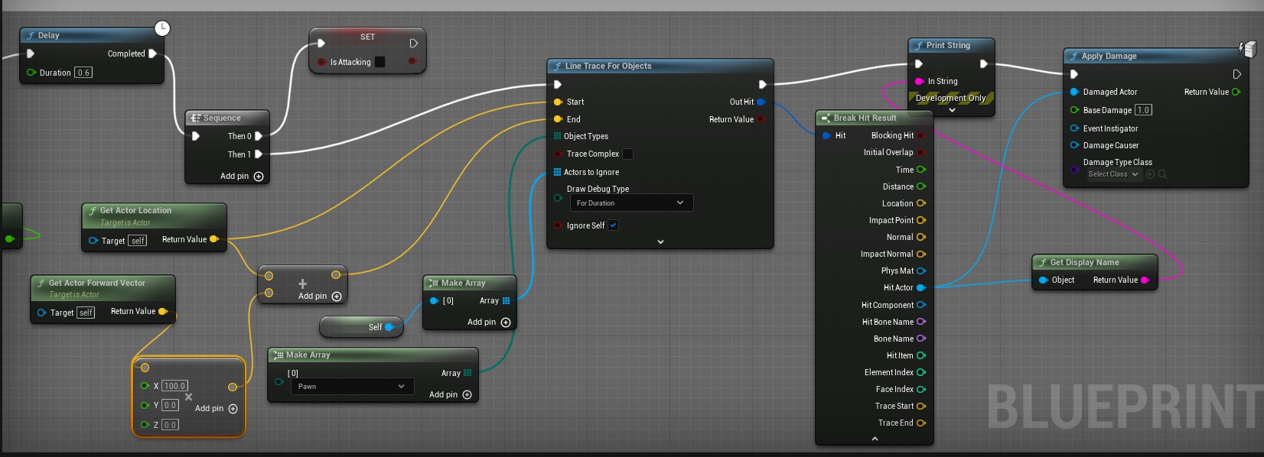Enable the Trace Complex checkbox

pos(627,154)
